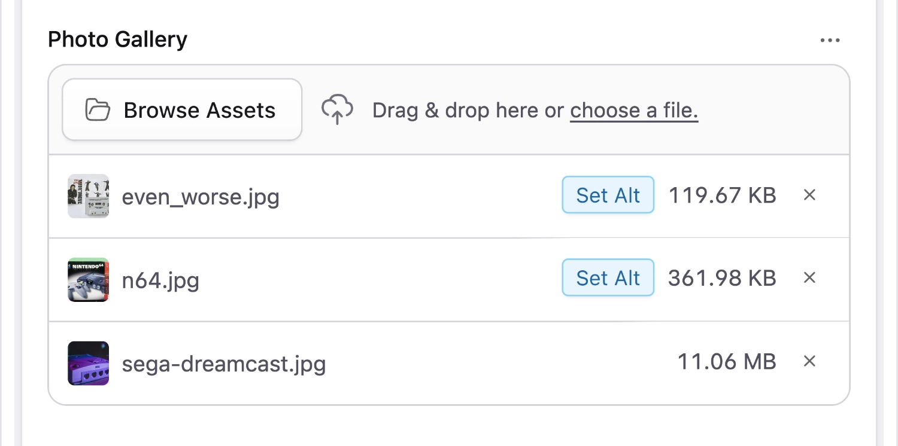Delete sega-dreamcast.jpg using its X icon
This screenshot has width=898, height=446.
(x=809, y=361)
